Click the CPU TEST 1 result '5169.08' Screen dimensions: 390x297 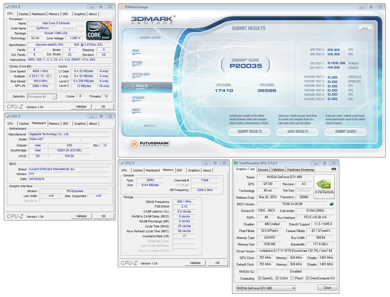[336, 63]
